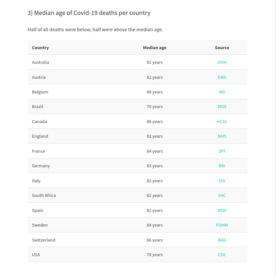The width and height of the screenshot is (276, 277).
Task: Click the Median age column header
Action: coord(155,48)
